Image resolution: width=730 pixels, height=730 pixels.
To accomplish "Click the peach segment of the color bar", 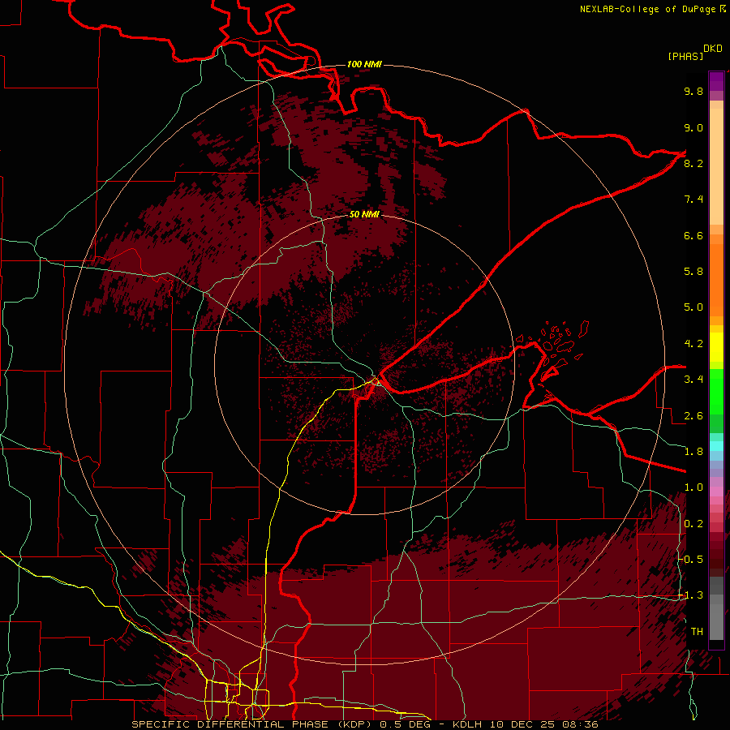I will coord(716,166).
